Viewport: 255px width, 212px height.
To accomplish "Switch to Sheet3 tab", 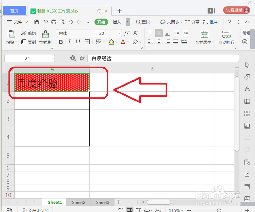I will pyautogui.click(x=103, y=202).
